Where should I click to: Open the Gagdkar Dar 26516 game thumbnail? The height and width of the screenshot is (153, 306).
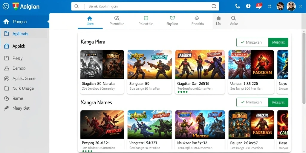tap(200, 65)
